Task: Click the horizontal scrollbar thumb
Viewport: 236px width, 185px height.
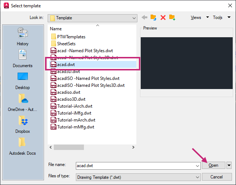Action: (x=69, y=147)
